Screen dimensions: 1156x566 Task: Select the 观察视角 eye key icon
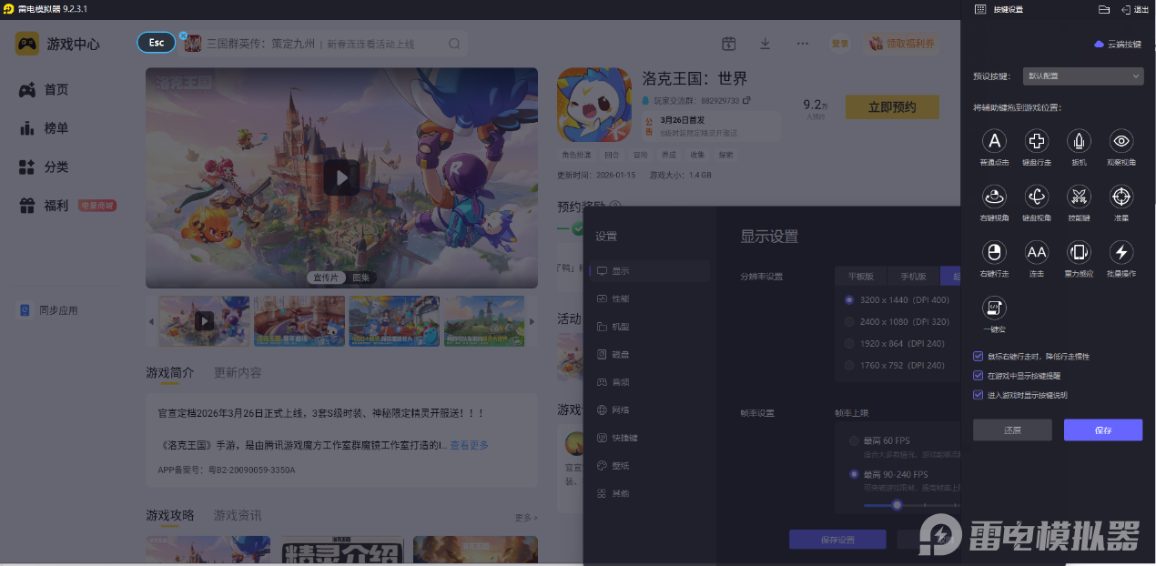[x=1121, y=141]
